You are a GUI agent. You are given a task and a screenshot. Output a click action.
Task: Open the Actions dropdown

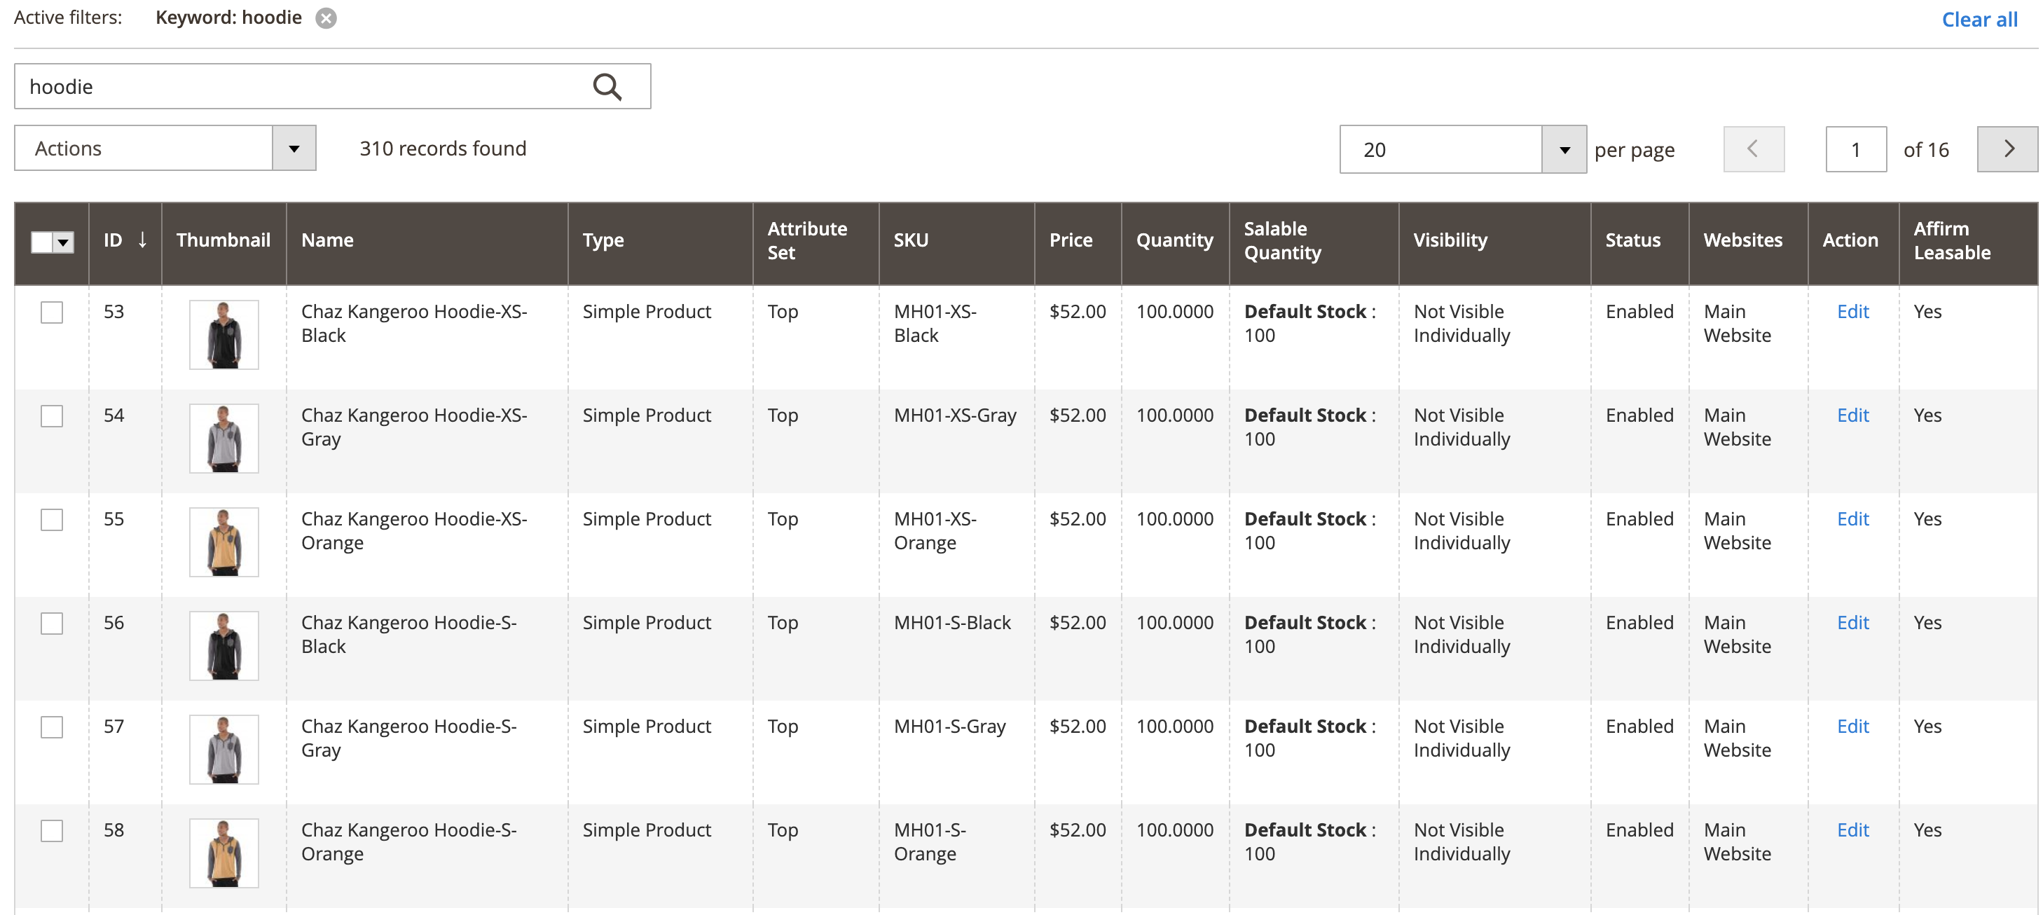click(x=165, y=149)
